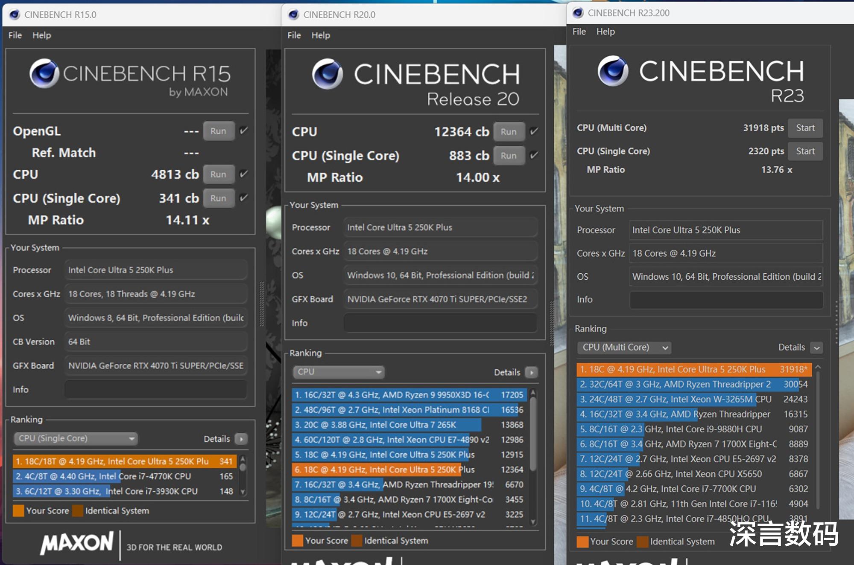Image resolution: width=854 pixels, height=565 pixels.
Task: Click the Cinebench Release 20 sphere logo
Action: (327, 74)
